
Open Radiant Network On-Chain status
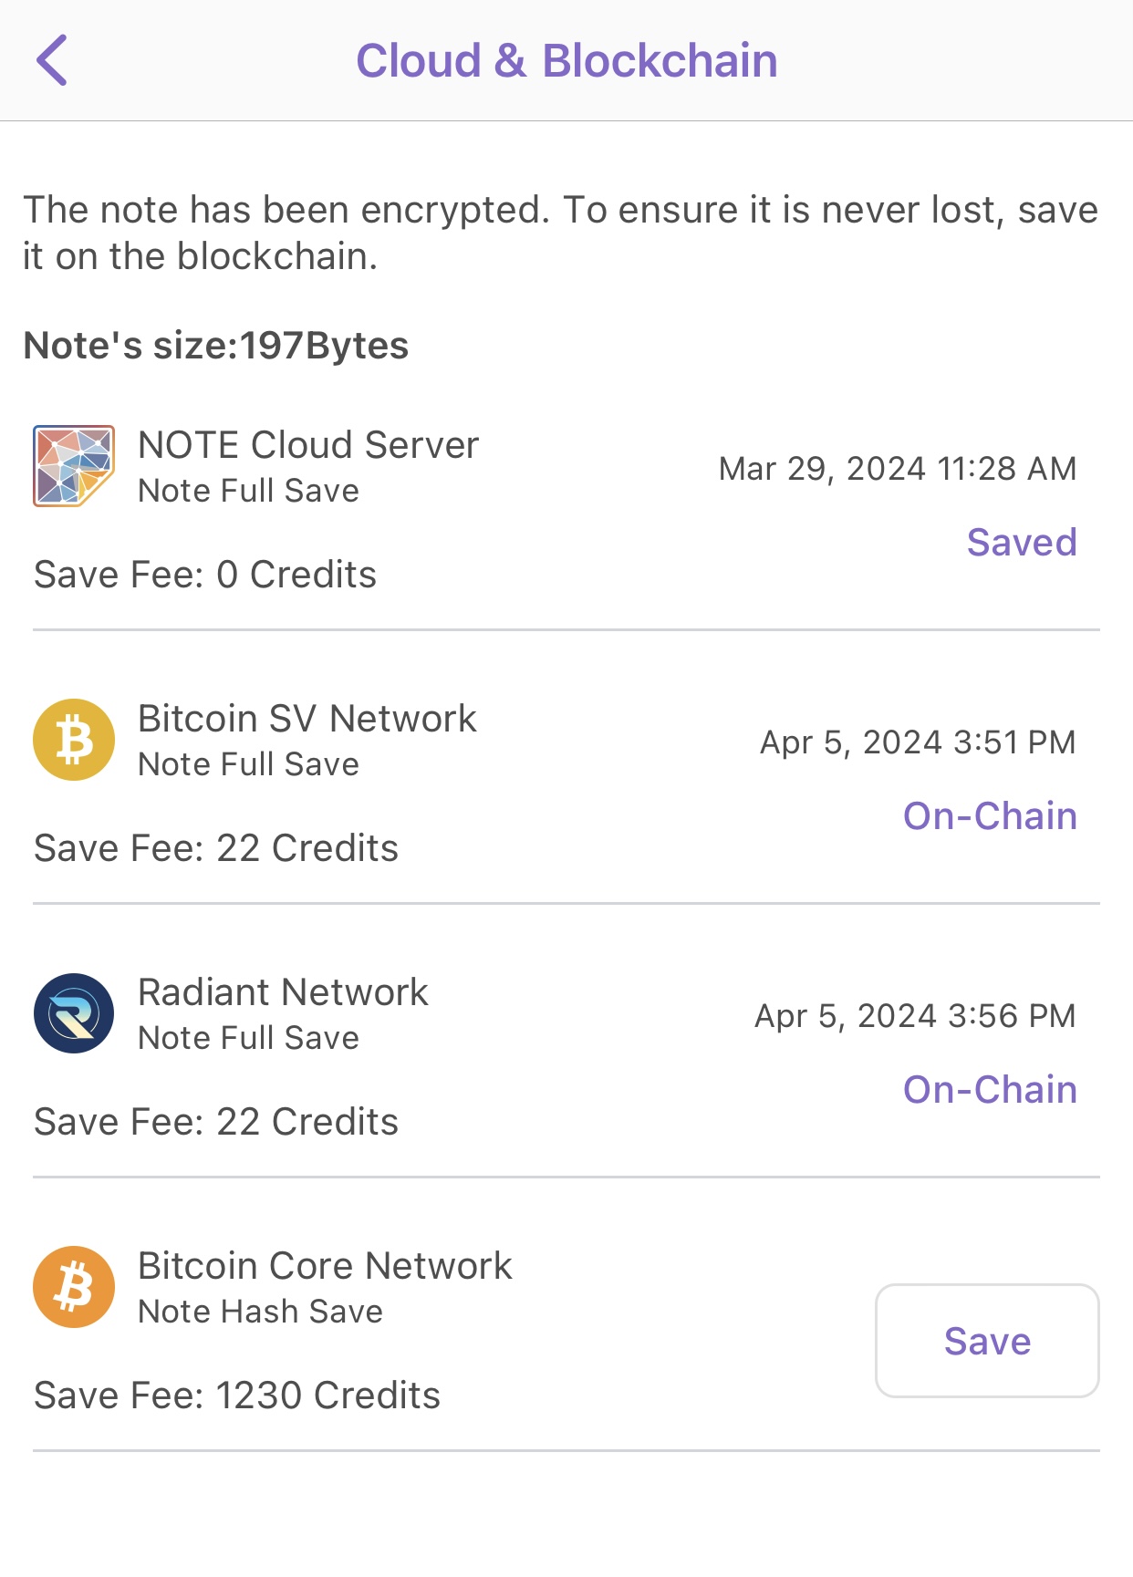(x=989, y=1090)
